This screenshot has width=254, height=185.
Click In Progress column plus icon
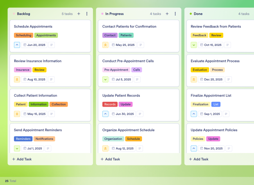167,14
